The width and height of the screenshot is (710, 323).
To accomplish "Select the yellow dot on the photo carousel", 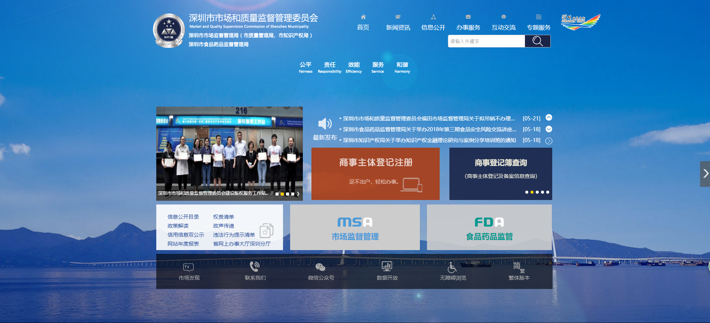I will point(282,194).
